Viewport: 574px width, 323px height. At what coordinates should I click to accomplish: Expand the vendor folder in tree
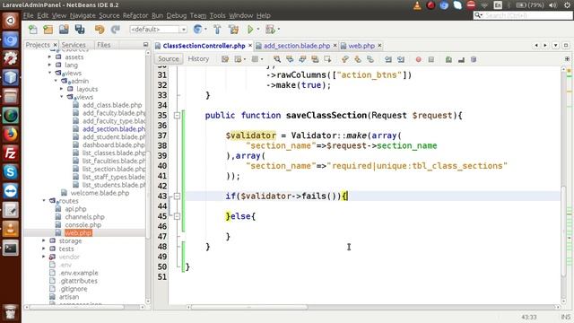click(44, 257)
